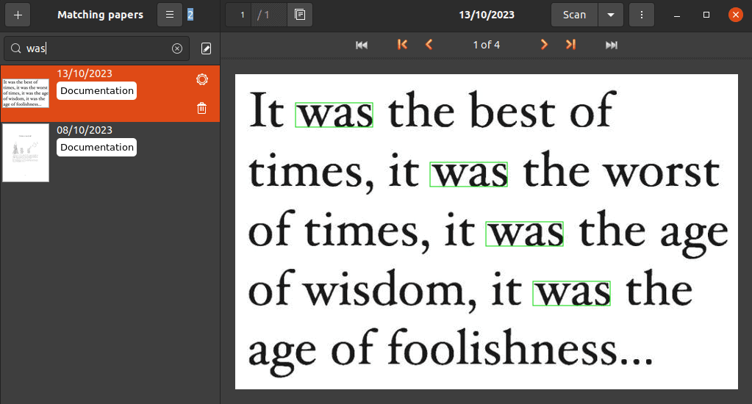The height and width of the screenshot is (404, 752).
Task: Click the '1 of 4' match counter
Action: [x=487, y=45]
